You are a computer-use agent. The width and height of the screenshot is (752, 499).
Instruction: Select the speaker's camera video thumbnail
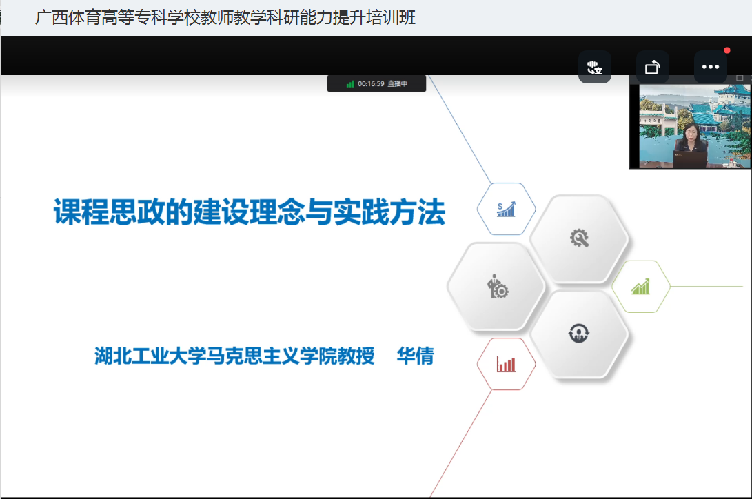[690, 126]
